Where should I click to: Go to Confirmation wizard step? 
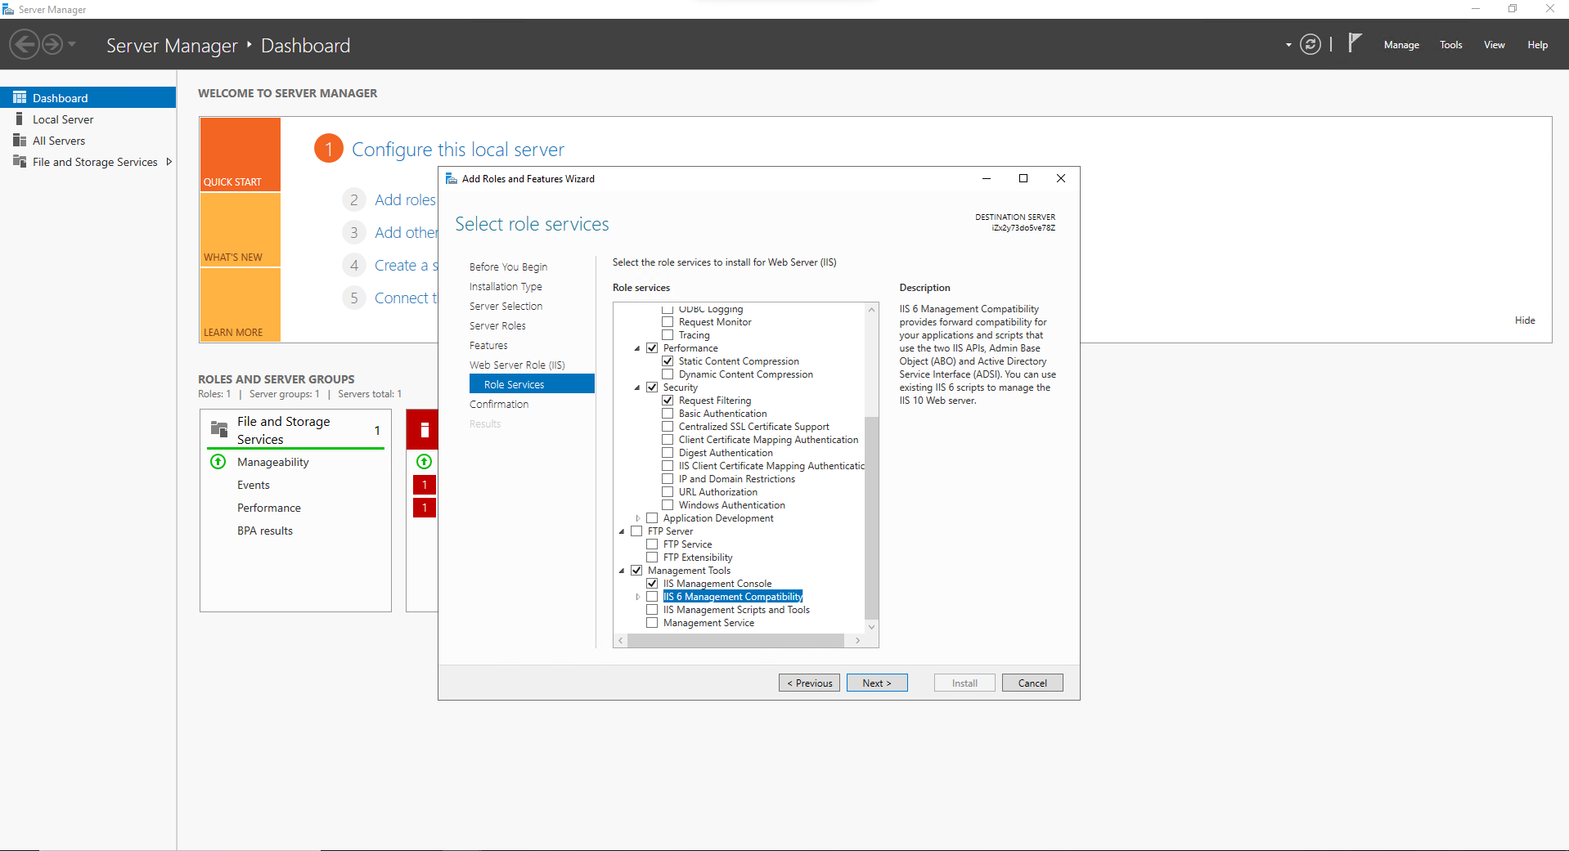pos(499,404)
